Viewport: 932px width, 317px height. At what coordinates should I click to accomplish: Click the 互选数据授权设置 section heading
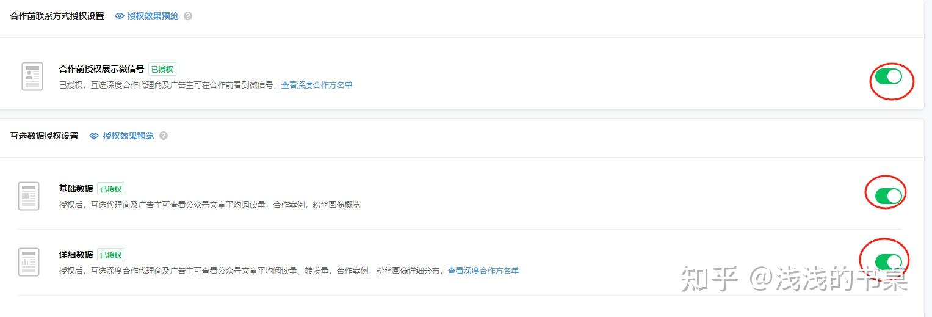click(x=45, y=136)
